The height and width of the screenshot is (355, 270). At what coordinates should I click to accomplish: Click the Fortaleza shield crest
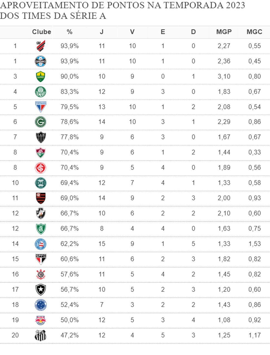pyautogui.click(x=41, y=107)
